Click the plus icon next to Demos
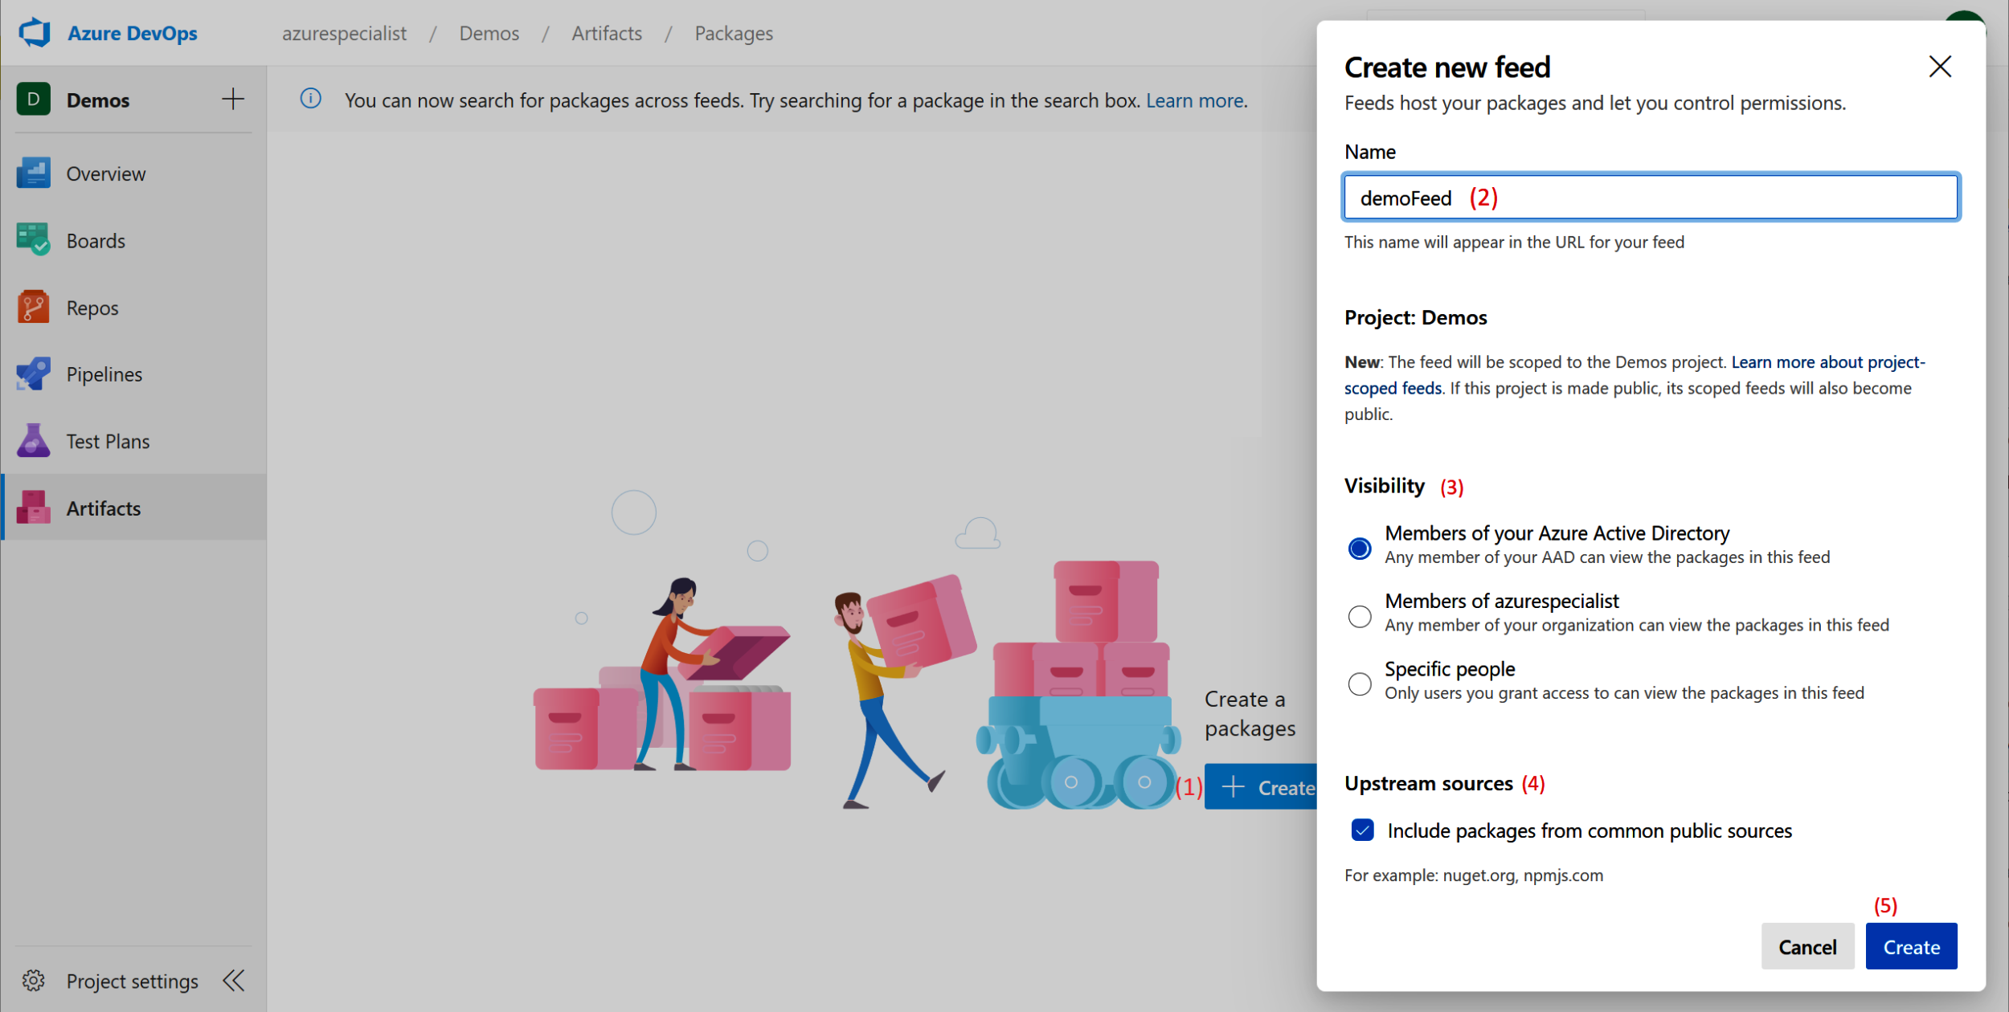Image resolution: width=2009 pixels, height=1012 pixels. point(233,99)
